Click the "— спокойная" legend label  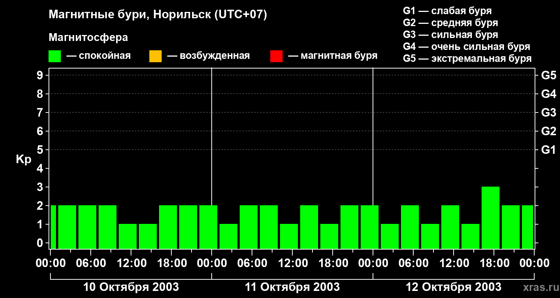99,56
